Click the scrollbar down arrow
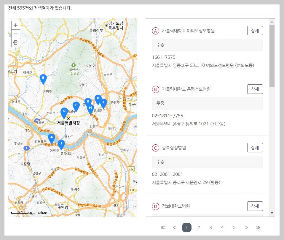 click(272, 213)
